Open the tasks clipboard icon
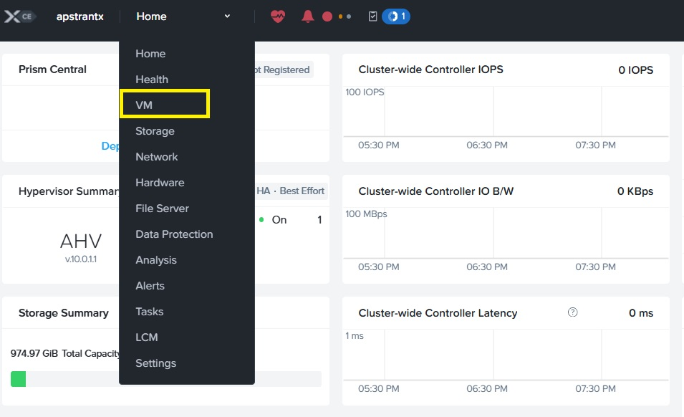The image size is (684, 417). pyautogui.click(x=372, y=16)
